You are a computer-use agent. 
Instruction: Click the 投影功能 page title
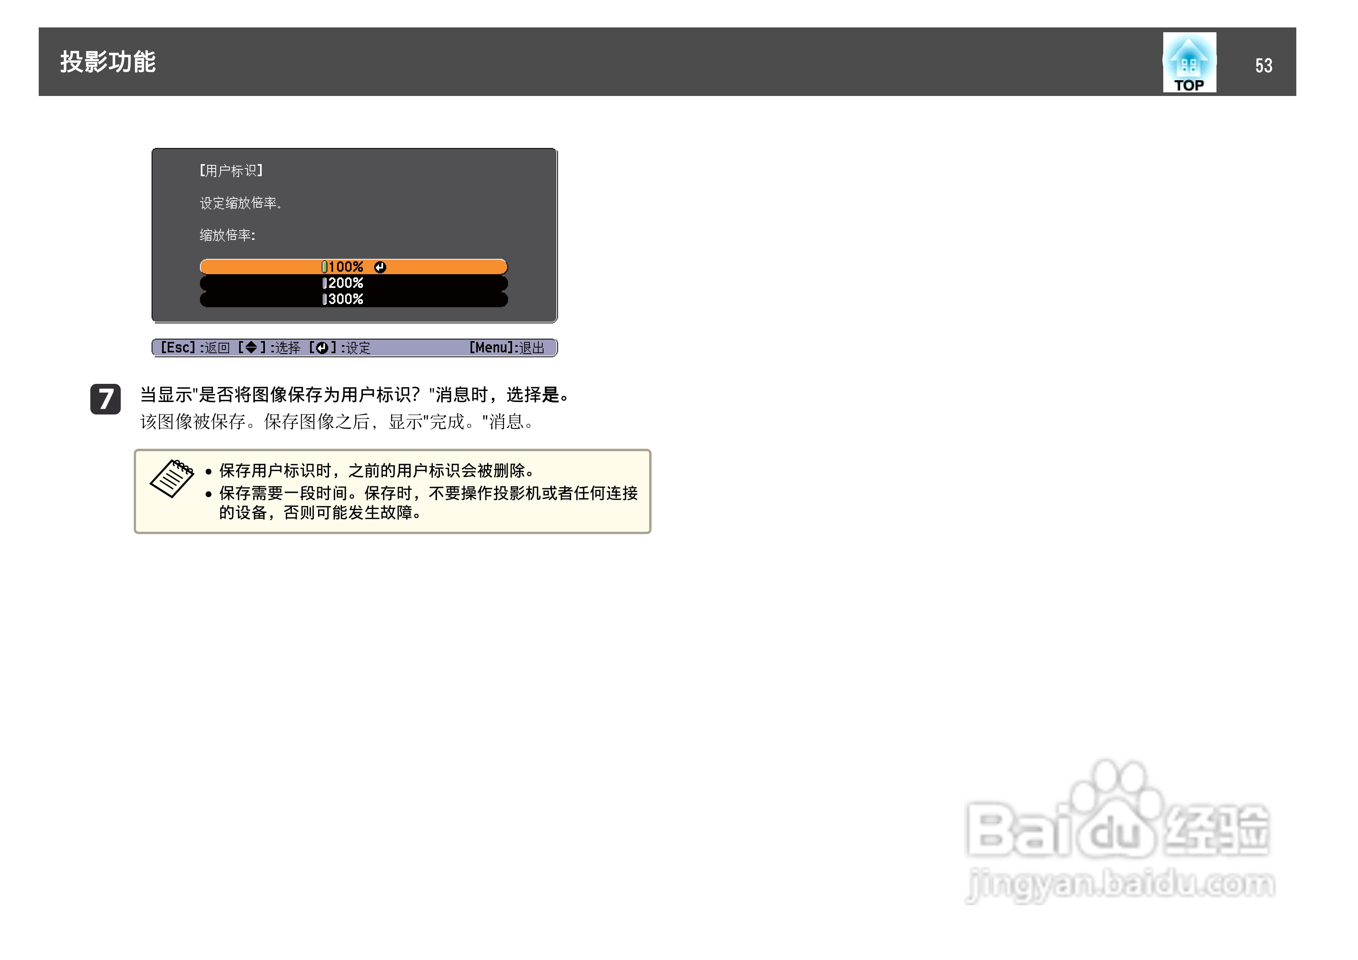coord(108,61)
